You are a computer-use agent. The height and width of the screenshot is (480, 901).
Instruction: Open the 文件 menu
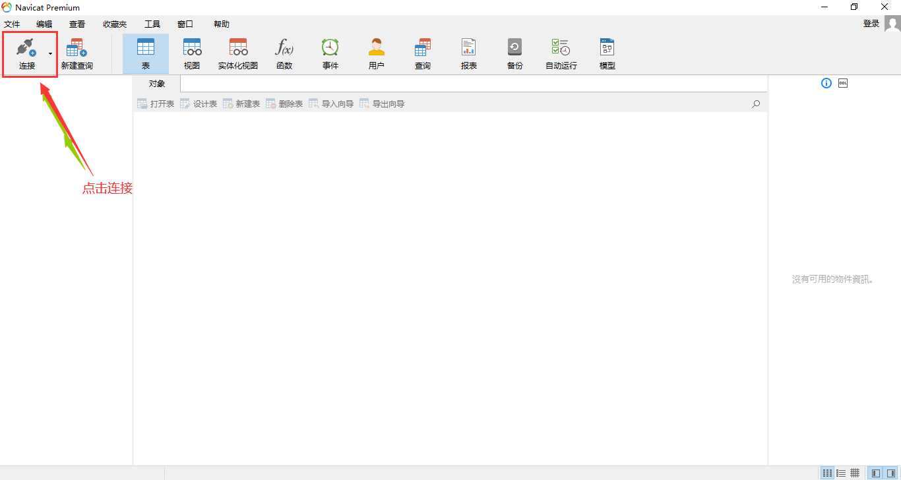tap(12, 24)
